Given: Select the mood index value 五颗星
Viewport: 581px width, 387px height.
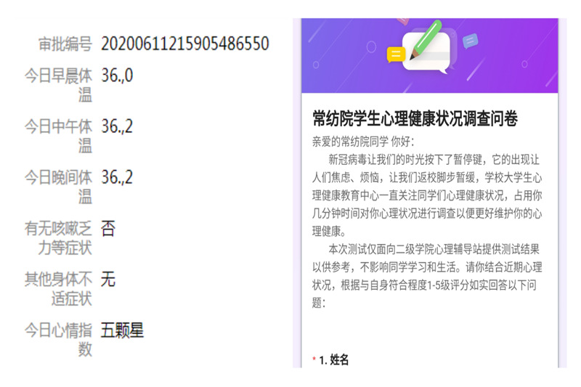Looking at the screenshot, I should 122,330.
